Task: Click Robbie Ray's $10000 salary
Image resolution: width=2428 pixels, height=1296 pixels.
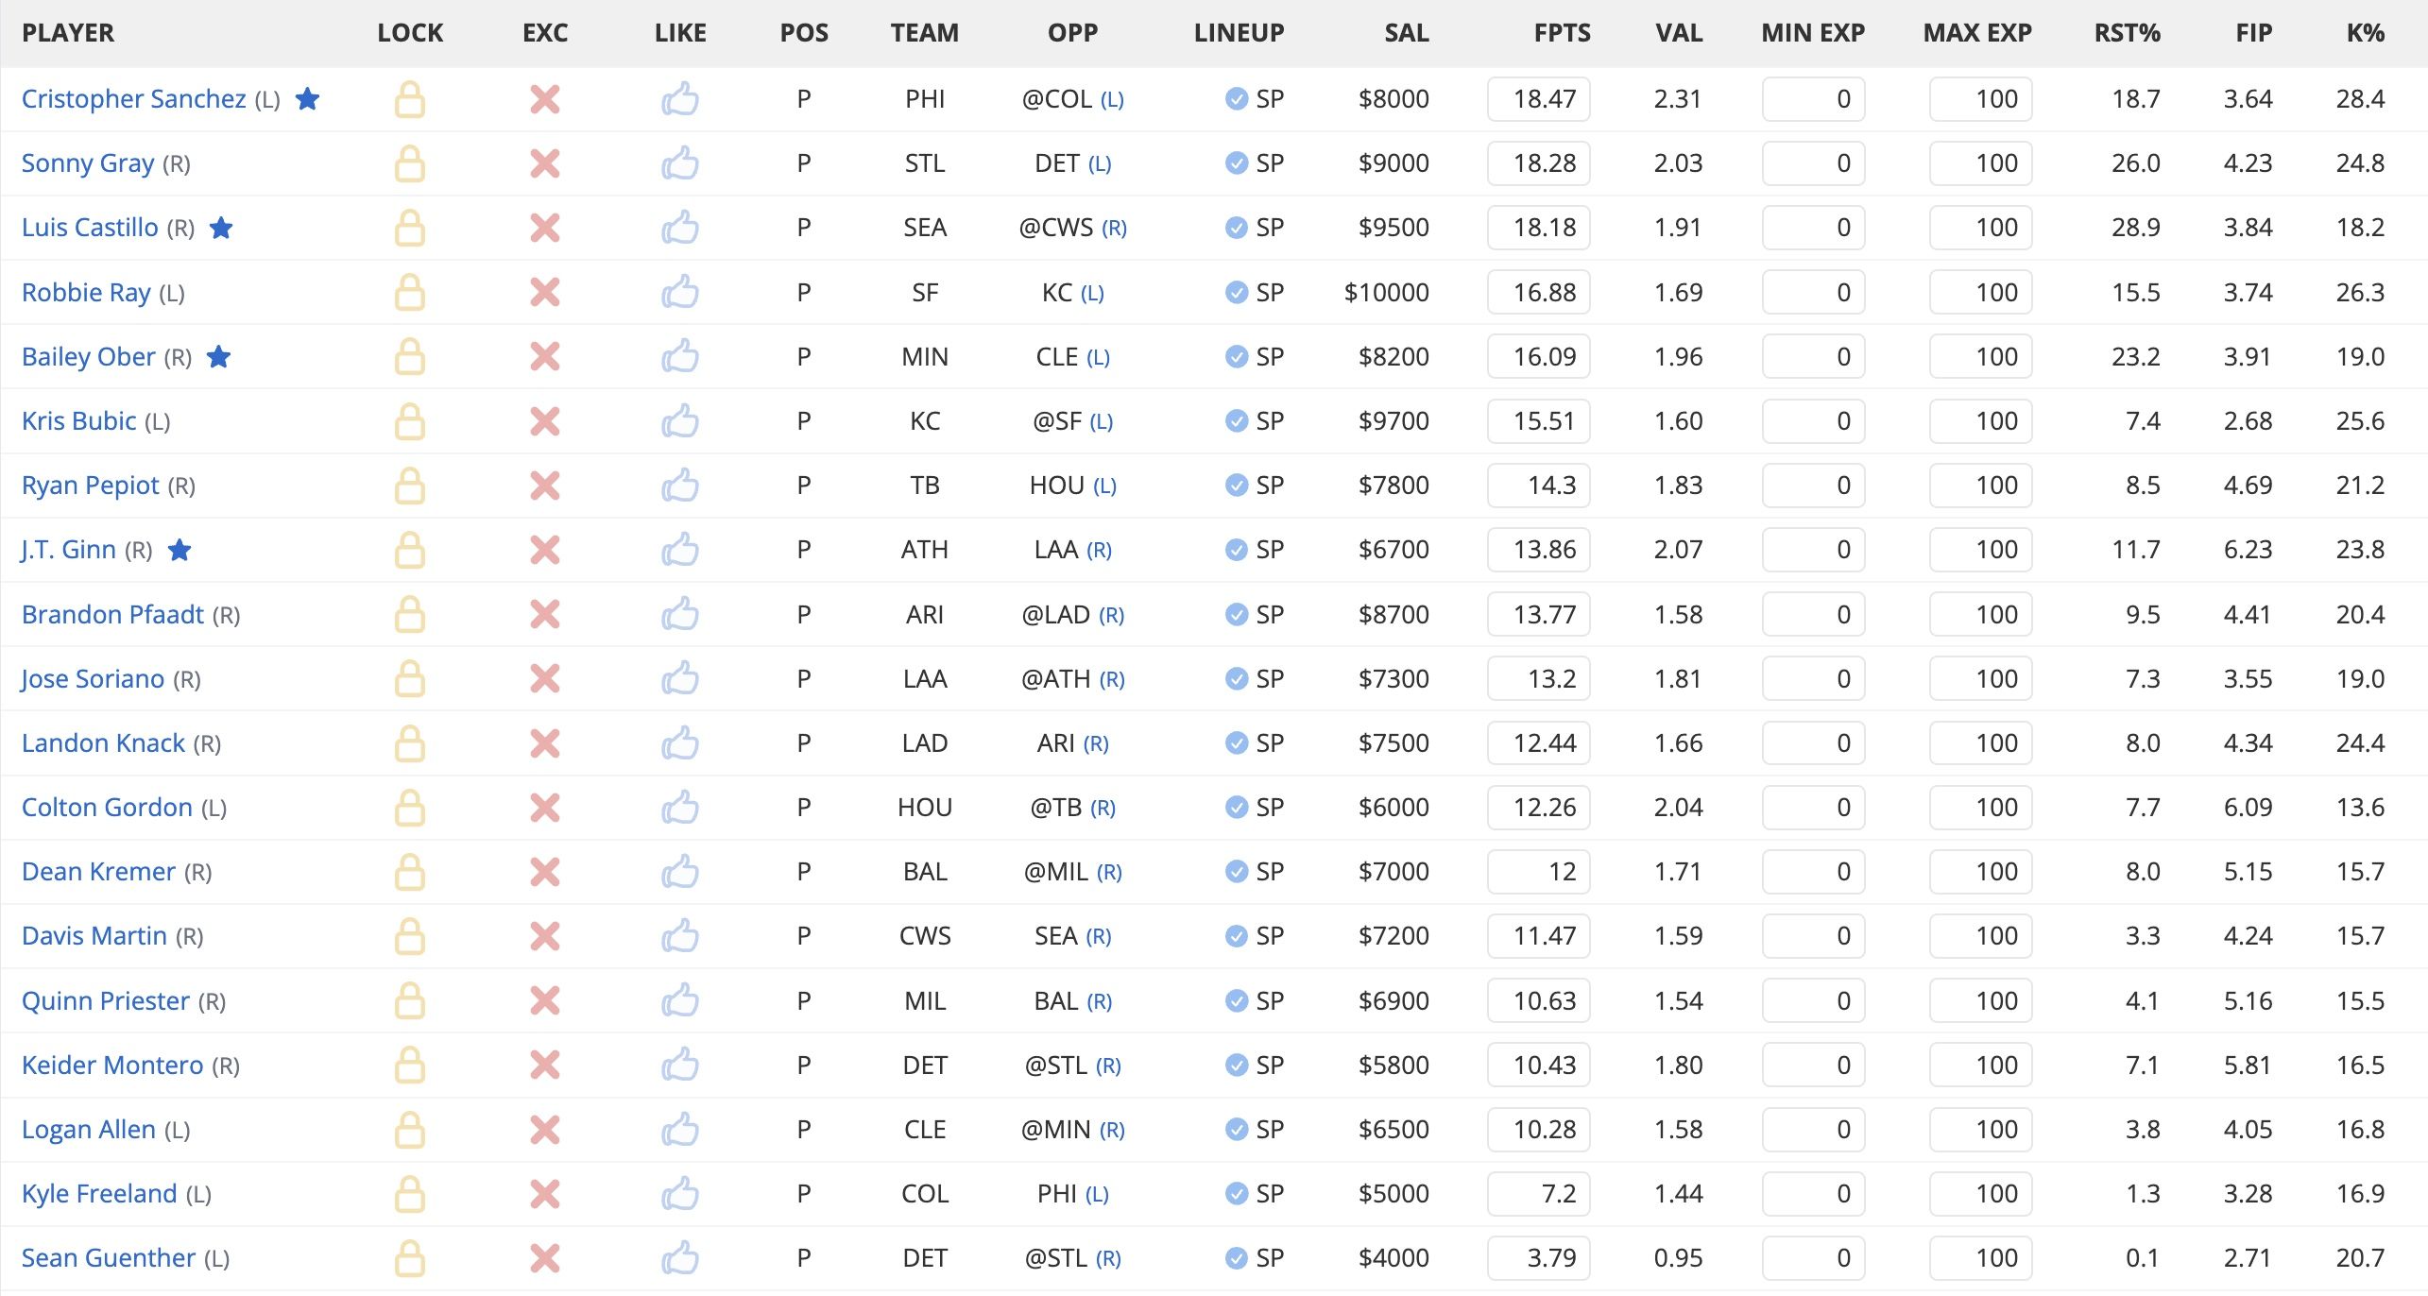Action: [x=1386, y=293]
